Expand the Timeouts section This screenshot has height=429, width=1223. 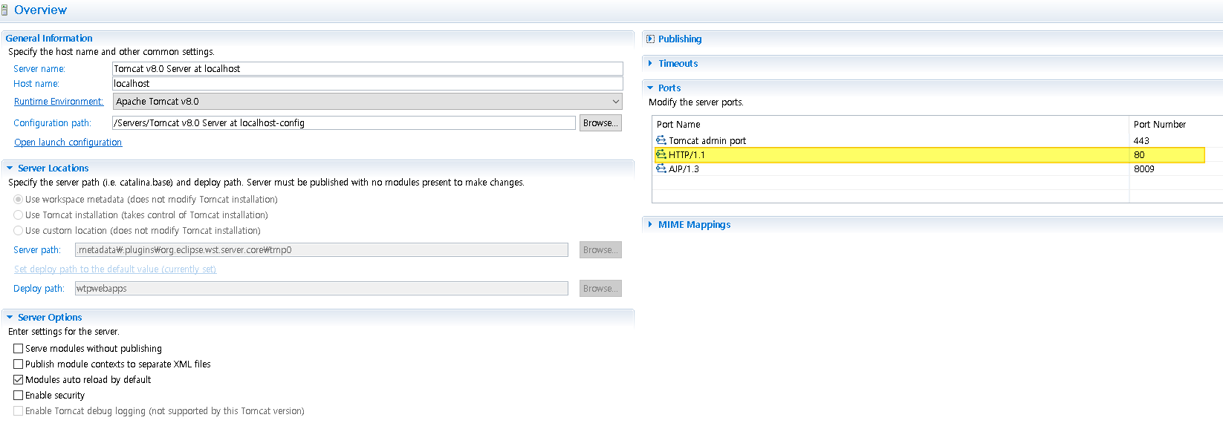pos(650,63)
